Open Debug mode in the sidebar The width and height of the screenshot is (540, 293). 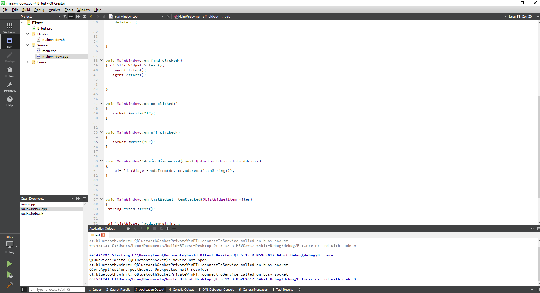point(10,72)
